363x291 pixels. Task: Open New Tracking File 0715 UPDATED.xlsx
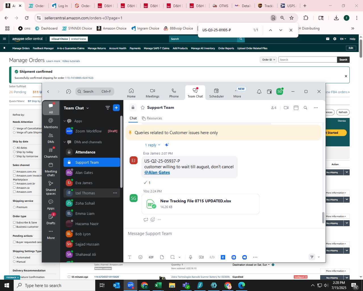coord(200,204)
